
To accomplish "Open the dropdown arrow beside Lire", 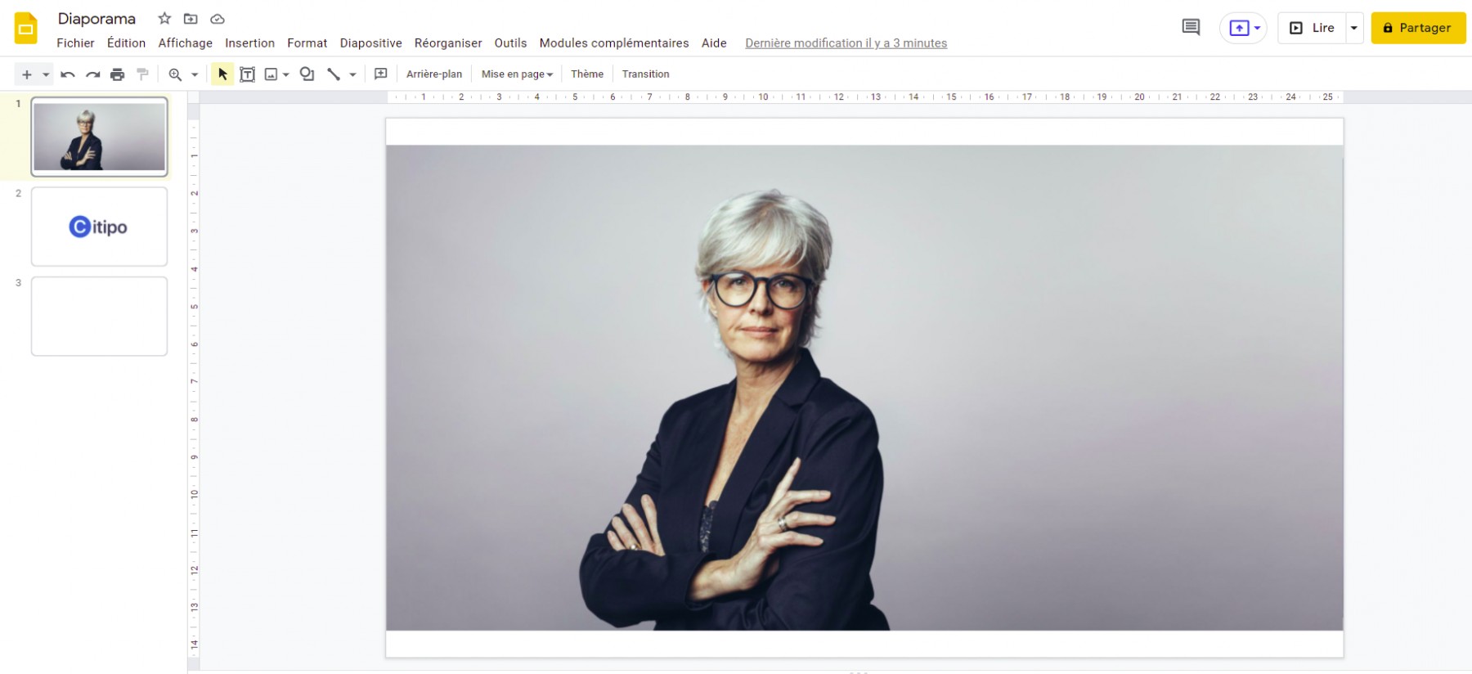I will point(1353,28).
